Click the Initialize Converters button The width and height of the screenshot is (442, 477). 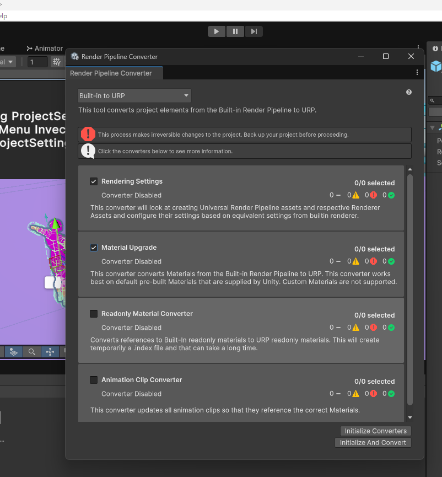pyautogui.click(x=375, y=431)
